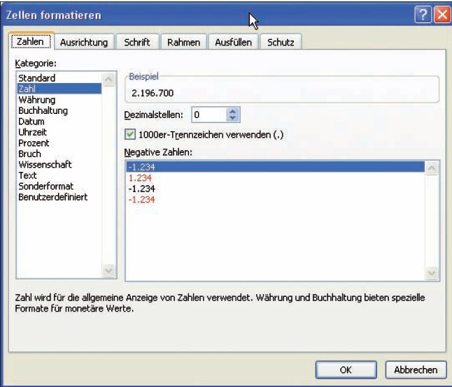
Task: Select Standard in Kategorie list
Action: pos(59,78)
